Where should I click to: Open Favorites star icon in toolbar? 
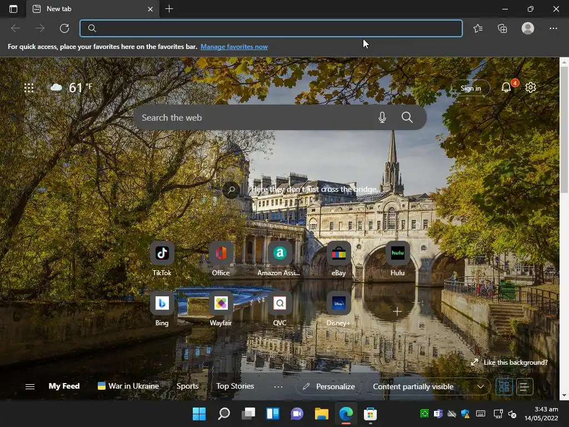(x=478, y=28)
